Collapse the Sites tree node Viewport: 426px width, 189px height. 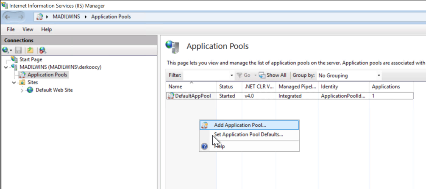(14, 82)
